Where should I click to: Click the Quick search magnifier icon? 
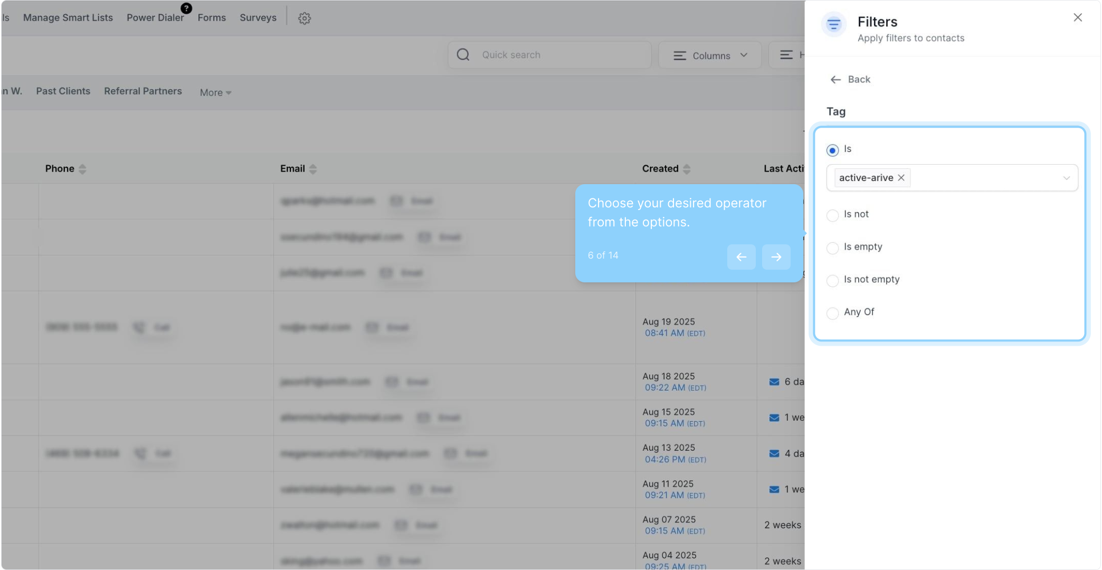[x=463, y=55]
